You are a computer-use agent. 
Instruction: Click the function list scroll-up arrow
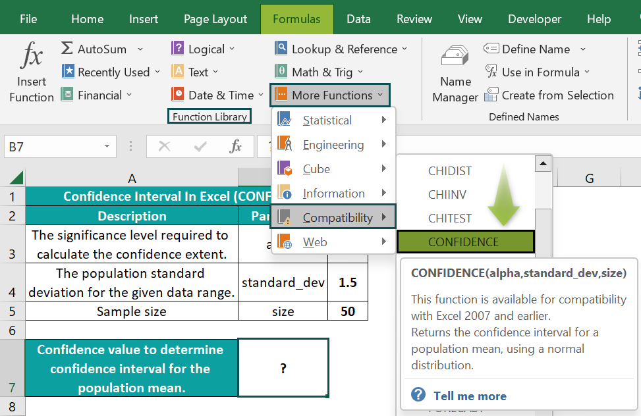543,163
